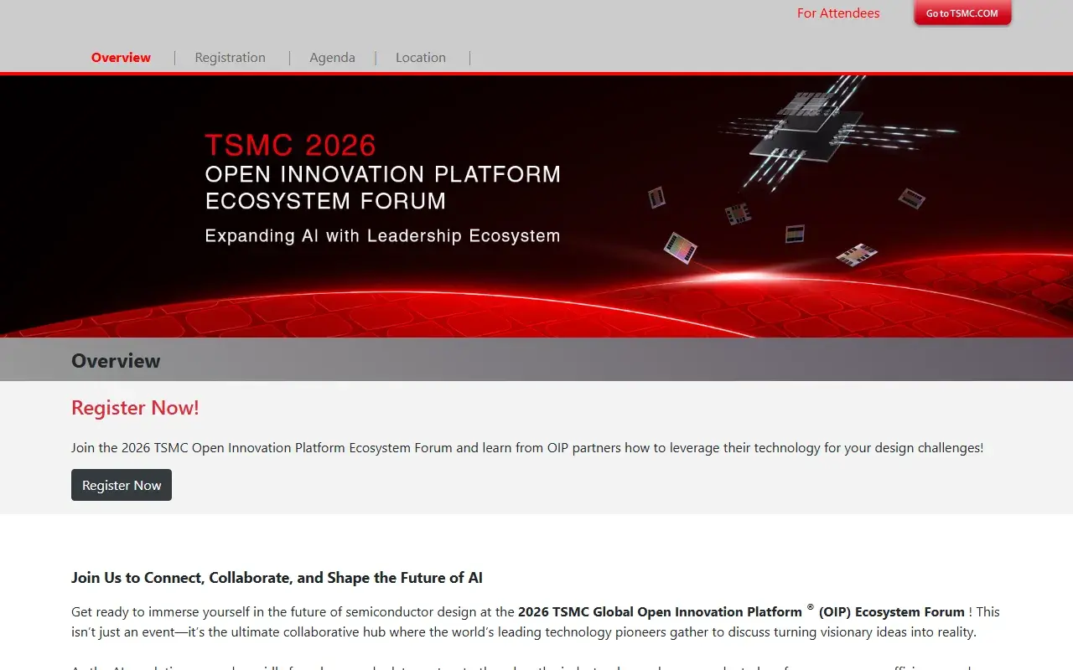1073x670 pixels.
Task: Click the For Attendees link
Action: [x=838, y=13]
